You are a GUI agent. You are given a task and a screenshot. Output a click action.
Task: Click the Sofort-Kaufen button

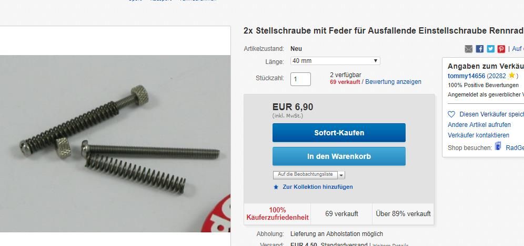click(339, 133)
